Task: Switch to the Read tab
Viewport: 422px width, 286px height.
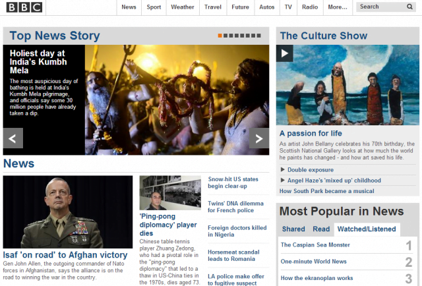Action: pyautogui.click(x=321, y=229)
